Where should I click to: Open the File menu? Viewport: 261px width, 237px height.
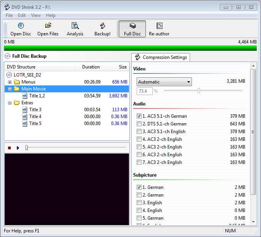pos(9,15)
